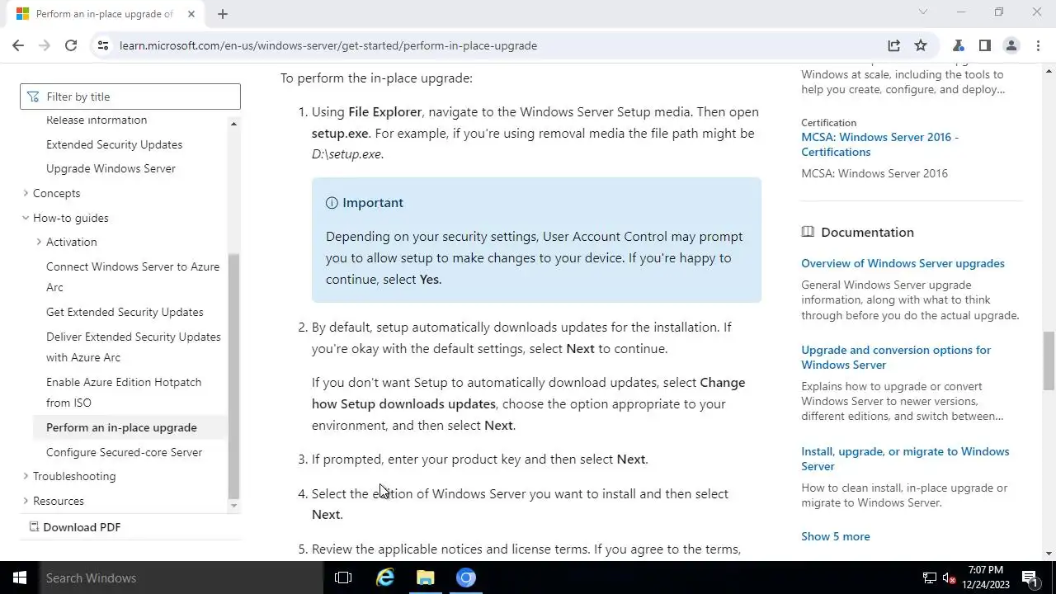This screenshot has height=594, width=1056.
Task: Open Release information in sidebar
Action: [97, 120]
